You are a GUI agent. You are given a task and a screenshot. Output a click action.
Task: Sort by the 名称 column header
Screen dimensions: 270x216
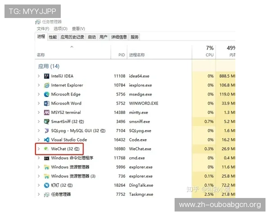pyautogui.click(x=72, y=52)
